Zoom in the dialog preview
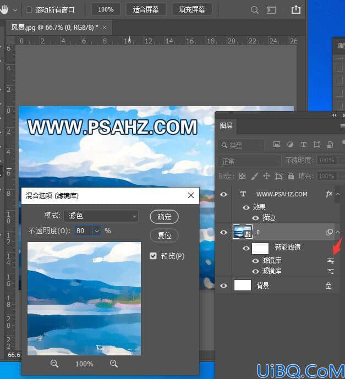Screen dimensions: 345x379 click(114, 364)
